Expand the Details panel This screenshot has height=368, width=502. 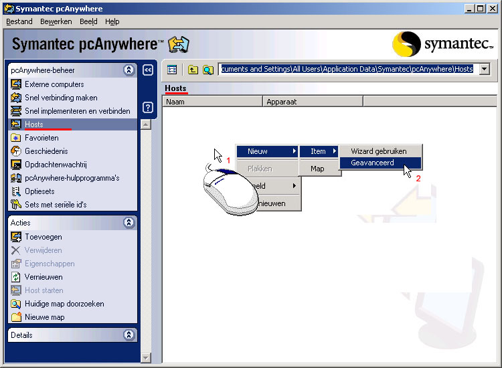tap(129, 335)
